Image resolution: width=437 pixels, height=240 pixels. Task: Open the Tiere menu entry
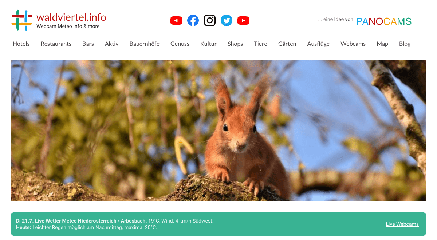[260, 44]
